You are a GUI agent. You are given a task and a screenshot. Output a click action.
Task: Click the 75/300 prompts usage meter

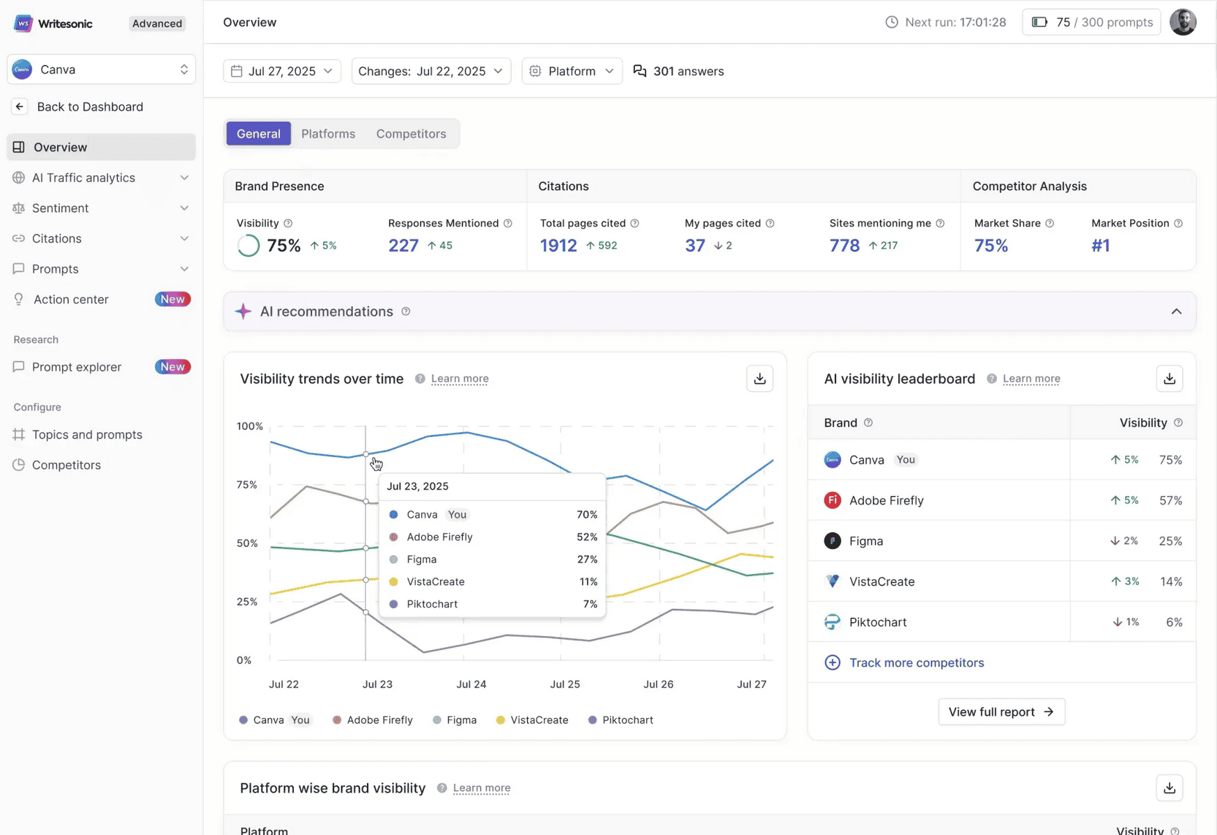point(1090,22)
